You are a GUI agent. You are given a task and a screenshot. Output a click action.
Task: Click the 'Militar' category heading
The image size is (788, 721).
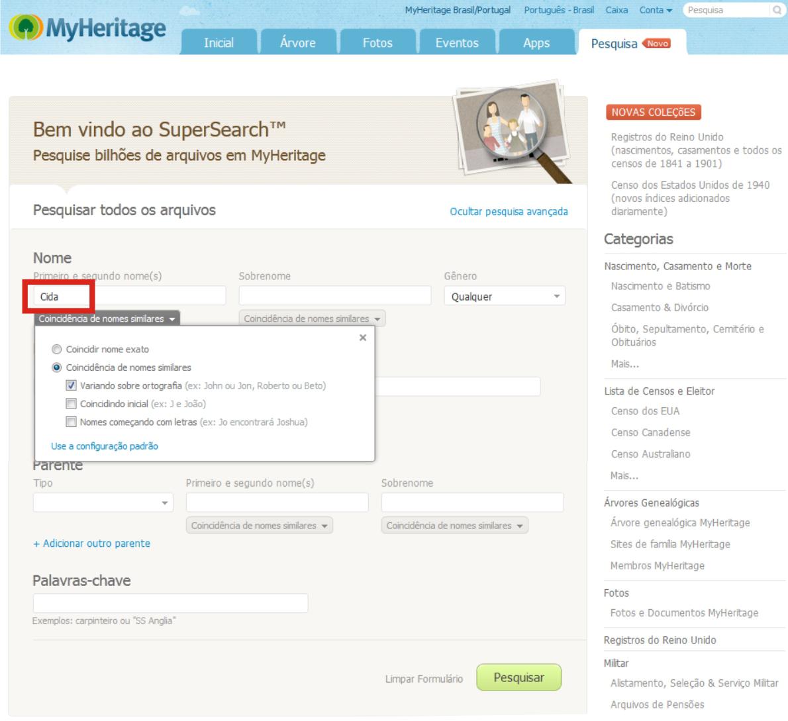pos(616,663)
